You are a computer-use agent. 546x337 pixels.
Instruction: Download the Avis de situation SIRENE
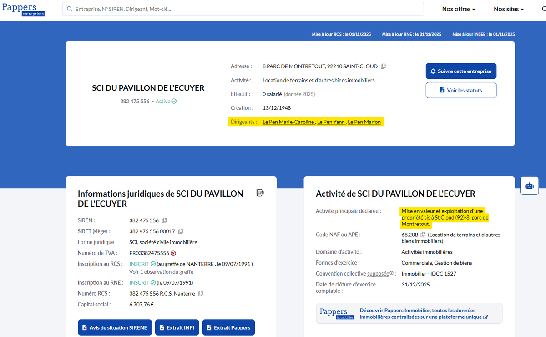coord(115,327)
